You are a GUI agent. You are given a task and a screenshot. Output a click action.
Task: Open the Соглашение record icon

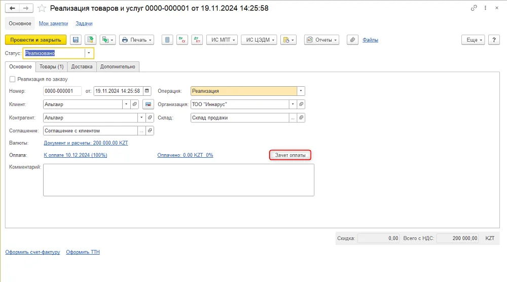tap(150, 131)
